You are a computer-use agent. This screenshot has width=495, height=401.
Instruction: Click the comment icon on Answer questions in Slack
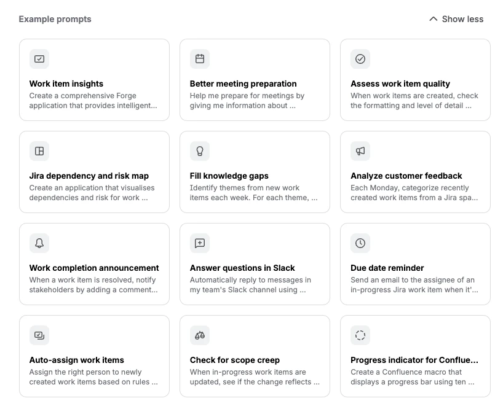(x=200, y=243)
